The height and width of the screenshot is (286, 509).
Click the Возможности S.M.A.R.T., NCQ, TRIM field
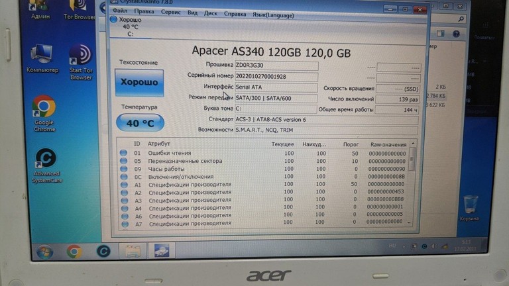(326, 130)
